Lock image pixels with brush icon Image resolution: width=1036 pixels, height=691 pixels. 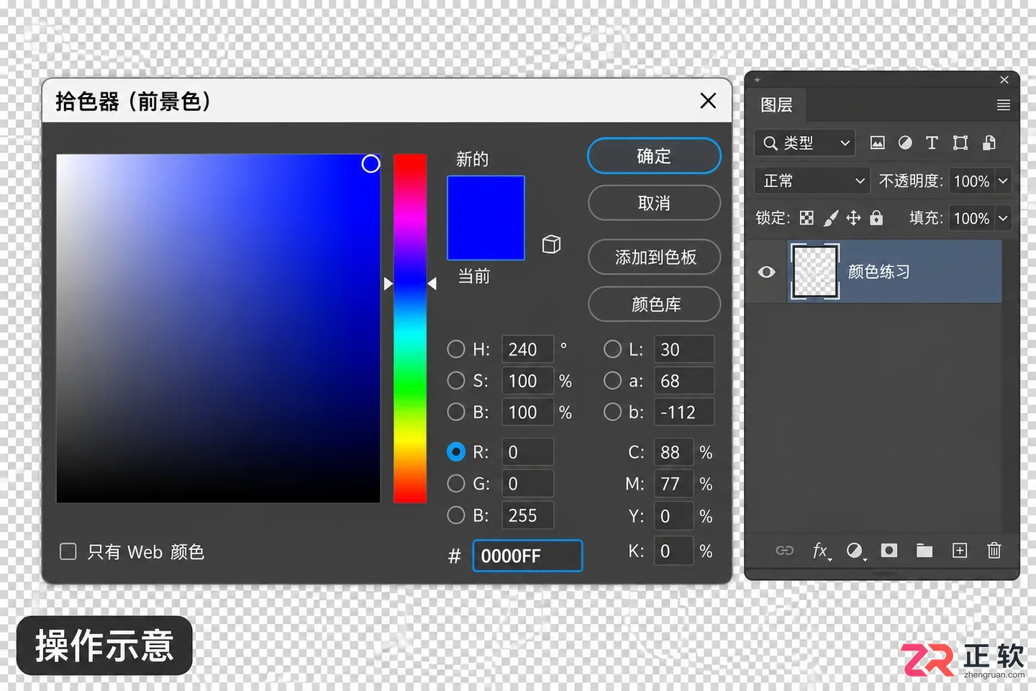[x=830, y=218]
